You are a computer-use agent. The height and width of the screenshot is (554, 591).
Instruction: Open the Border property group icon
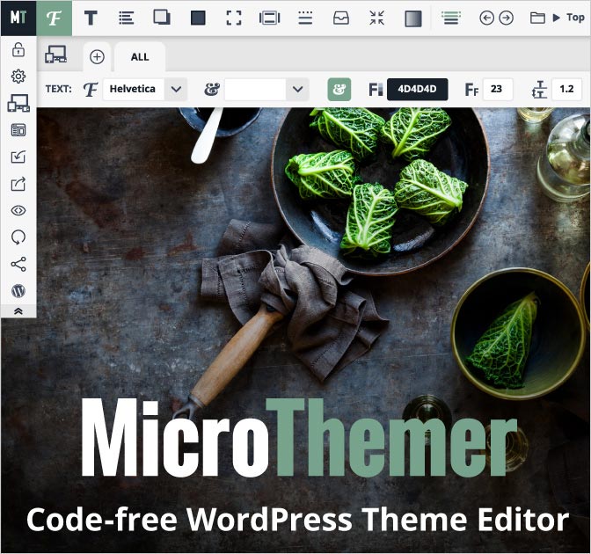(305, 18)
